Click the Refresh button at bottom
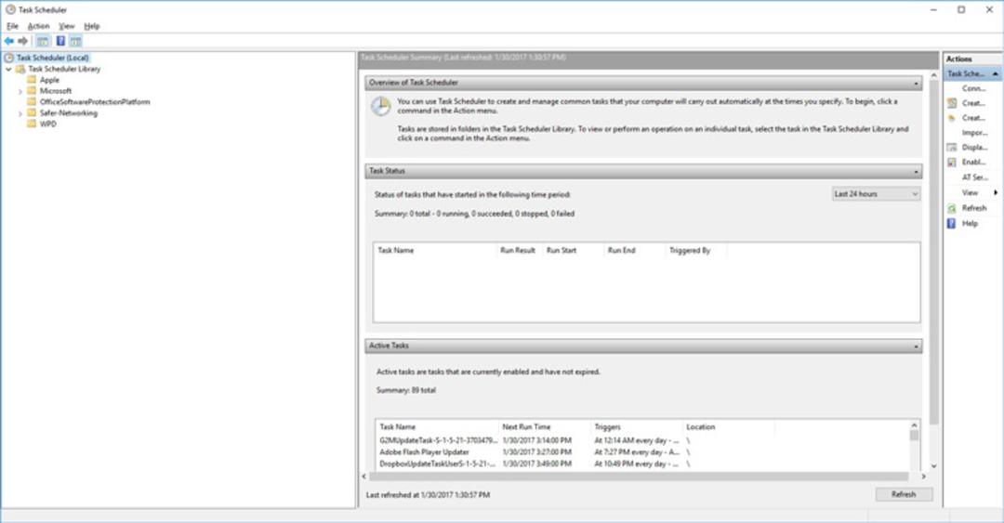1004x523 pixels. click(x=904, y=494)
